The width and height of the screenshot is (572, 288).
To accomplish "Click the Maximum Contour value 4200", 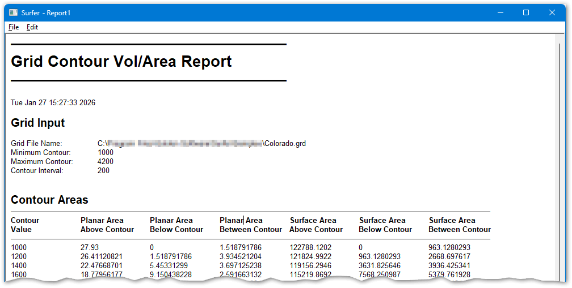I will pos(106,162).
